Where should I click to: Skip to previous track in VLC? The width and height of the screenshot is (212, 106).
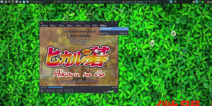tap(47, 91)
